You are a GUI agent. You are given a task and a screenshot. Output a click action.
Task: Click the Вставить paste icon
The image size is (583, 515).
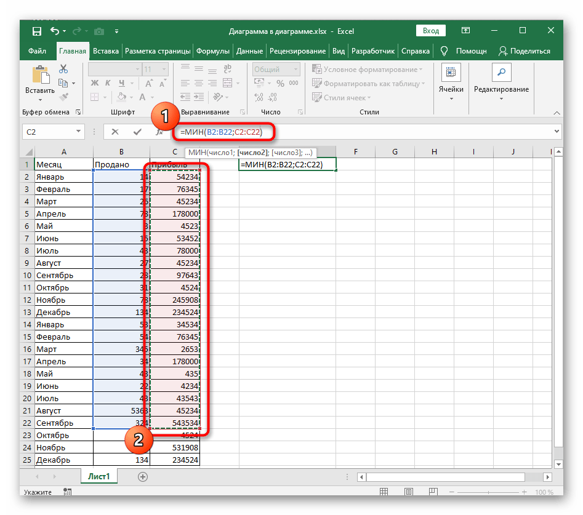coord(41,74)
